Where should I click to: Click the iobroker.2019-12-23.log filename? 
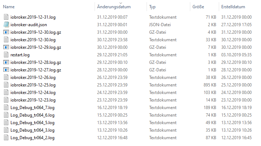[33, 100]
